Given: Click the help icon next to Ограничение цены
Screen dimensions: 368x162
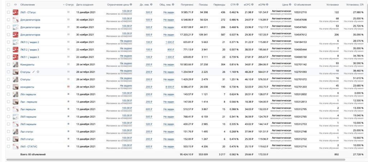Looking at the screenshot, I should tap(131, 5).
